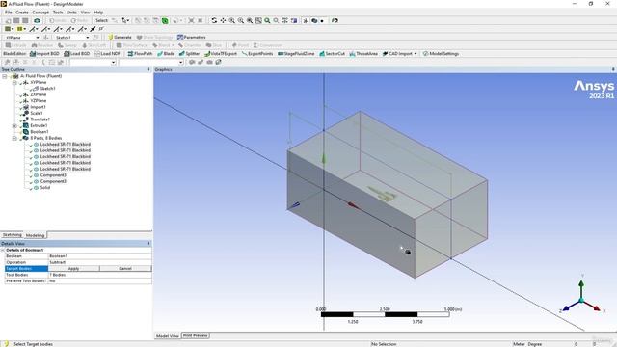Click the Import BGD tool
The height and width of the screenshot is (347, 617).
(x=44, y=54)
